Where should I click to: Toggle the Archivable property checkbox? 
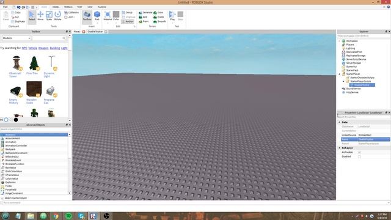pos(359,152)
